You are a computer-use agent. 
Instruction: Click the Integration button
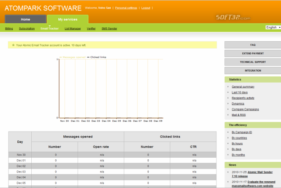(x=253, y=70)
